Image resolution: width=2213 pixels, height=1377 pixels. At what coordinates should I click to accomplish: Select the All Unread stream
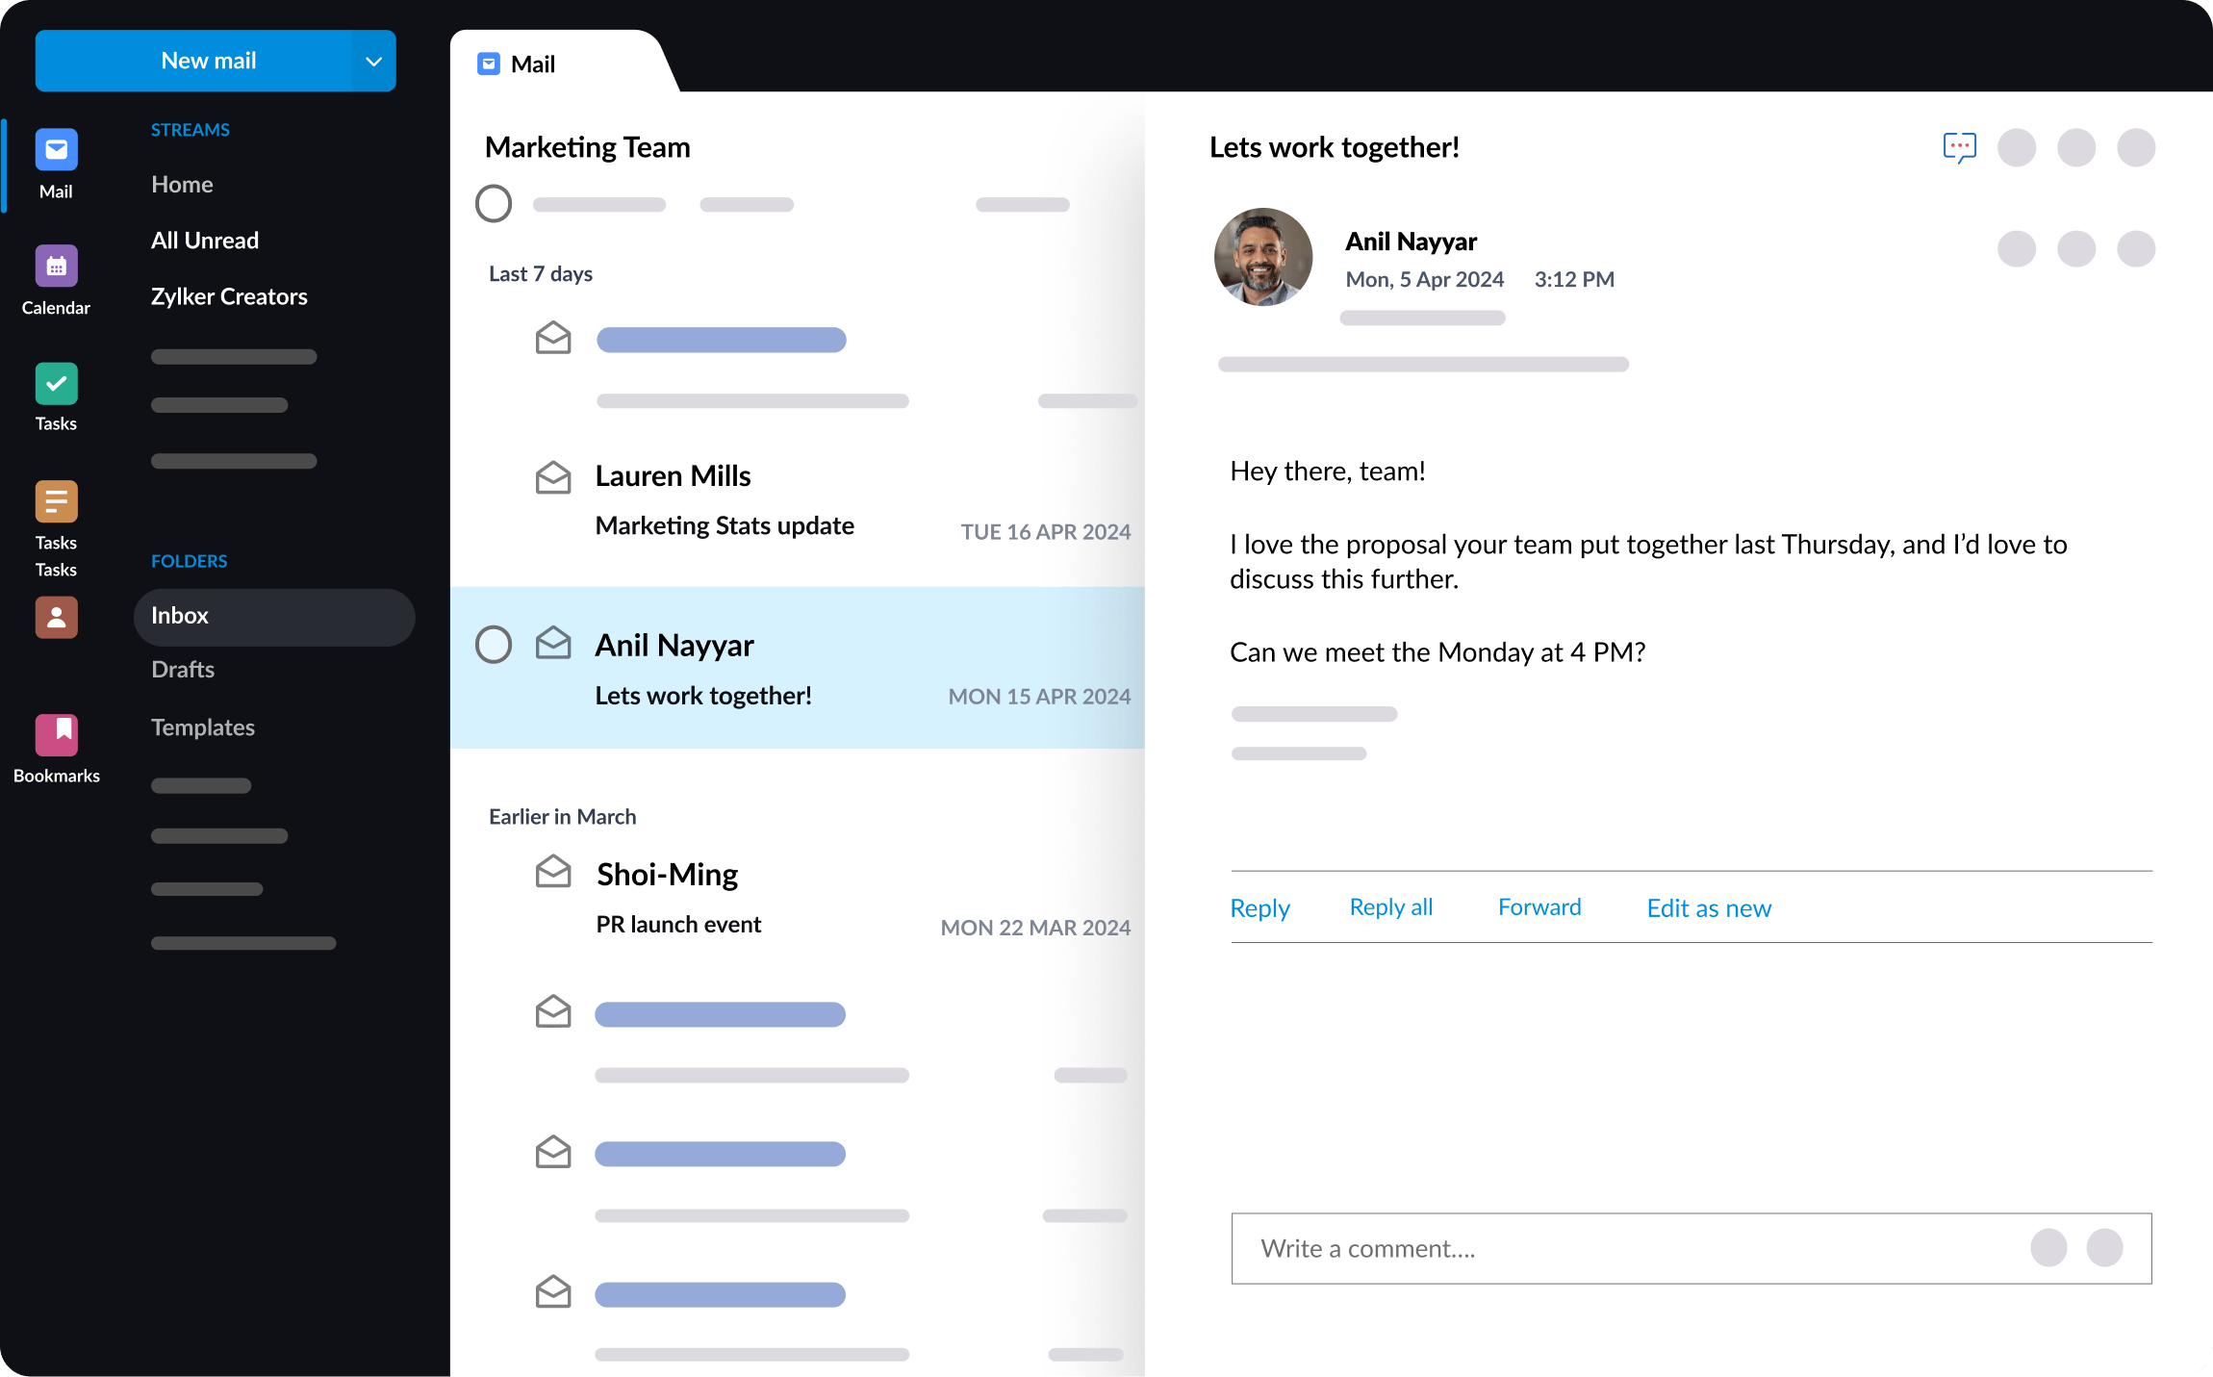[203, 238]
